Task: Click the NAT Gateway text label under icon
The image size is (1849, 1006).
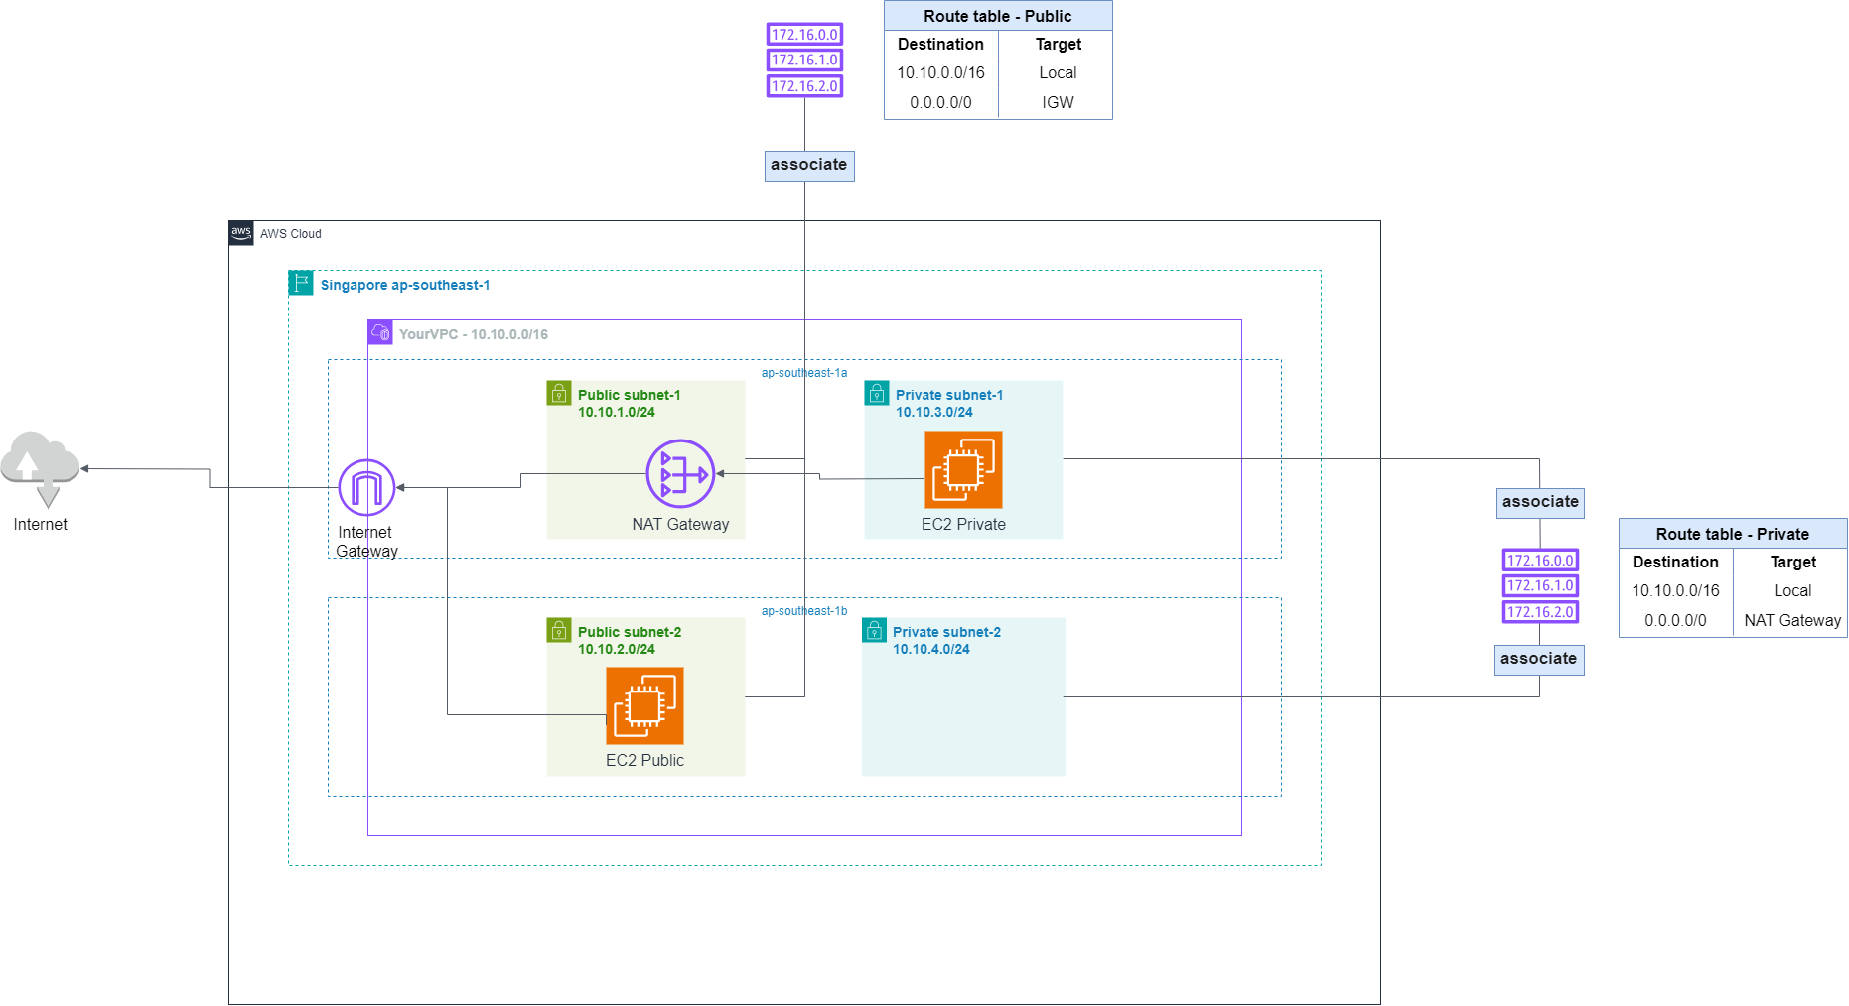Action: pos(680,524)
